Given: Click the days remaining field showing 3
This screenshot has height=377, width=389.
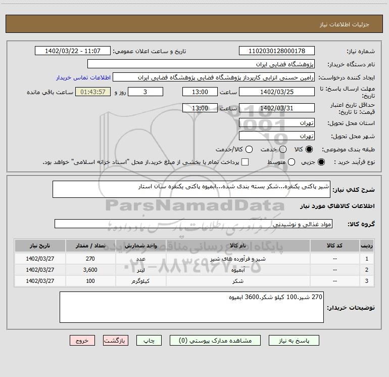Looking at the screenshot, I should (145, 92).
